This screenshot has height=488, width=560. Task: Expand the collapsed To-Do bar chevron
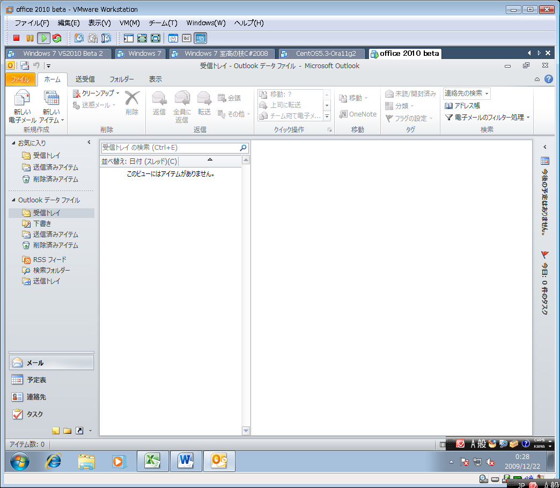[x=544, y=147]
